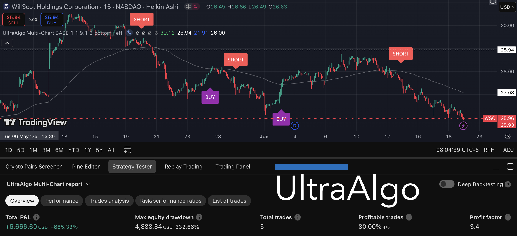Click the blue 25.94 BUY button

point(52,20)
